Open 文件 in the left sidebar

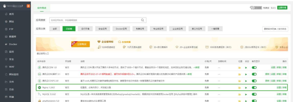click(12, 82)
